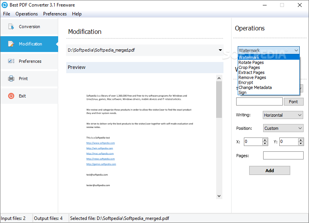Click the Font button

coord(294,102)
